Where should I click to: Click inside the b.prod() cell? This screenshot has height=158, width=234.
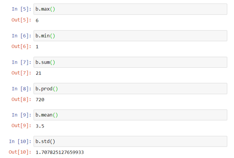pos(130,89)
